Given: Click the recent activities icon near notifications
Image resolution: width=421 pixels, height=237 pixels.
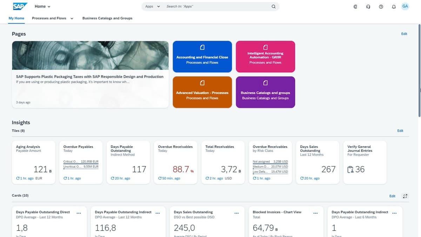Looking at the screenshot, I should (x=355, y=6).
